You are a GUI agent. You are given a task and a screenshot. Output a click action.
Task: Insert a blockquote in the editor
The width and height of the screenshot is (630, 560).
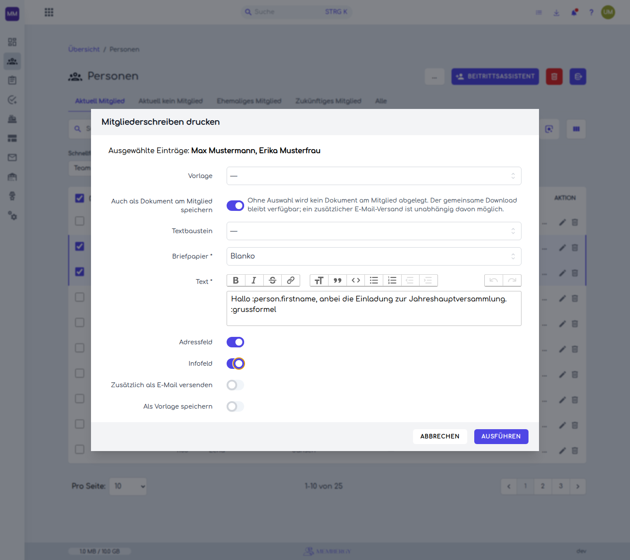click(x=337, y=280)
